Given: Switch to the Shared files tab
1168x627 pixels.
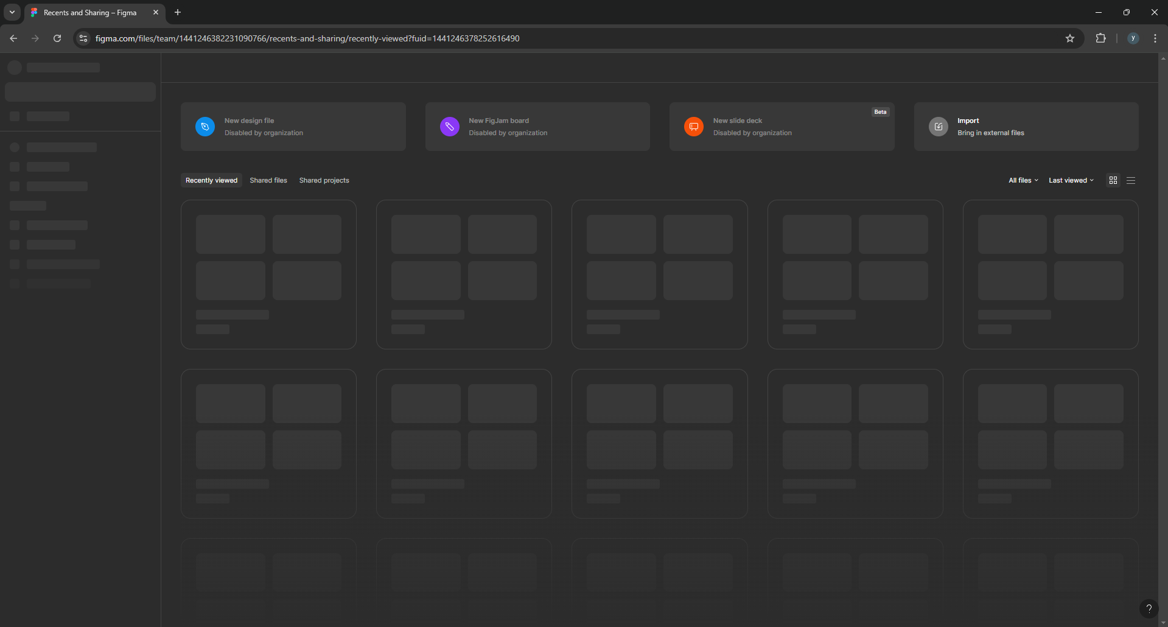Looking at the screenshot, I should 268,180.
